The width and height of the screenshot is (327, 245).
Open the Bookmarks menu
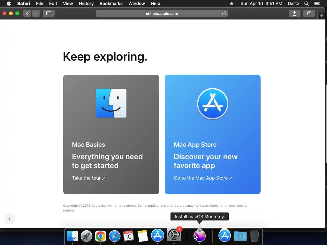111,4
